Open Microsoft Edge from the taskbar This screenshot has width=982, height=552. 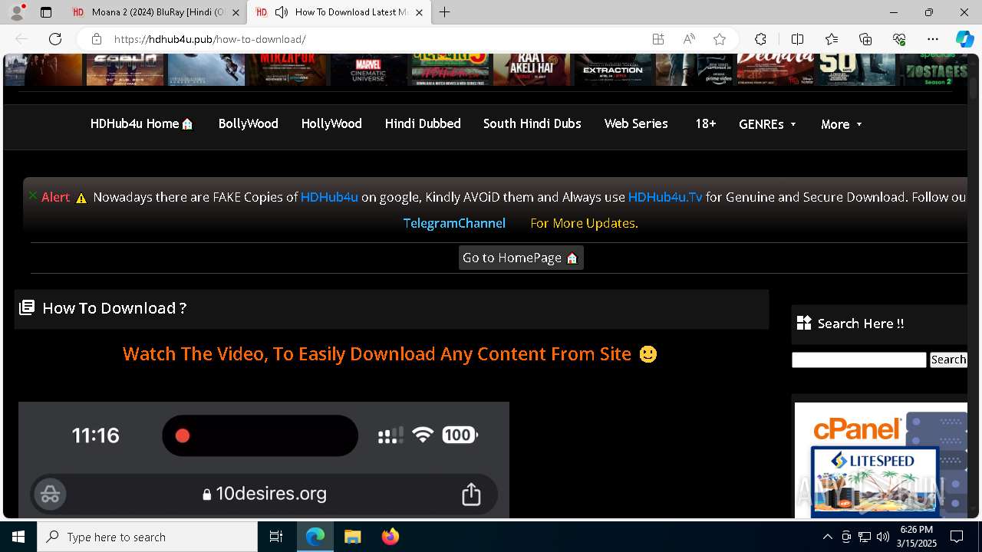tap(315, 537)
